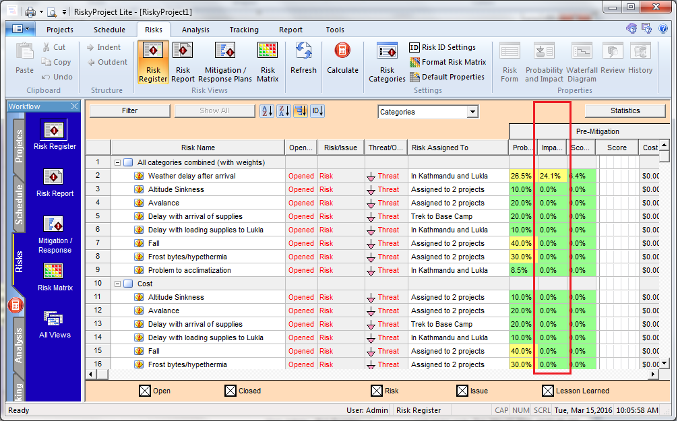Image resolution: width=678 pixels, height=421 pixels.
Task: Click the Statistics button
Action: click(x=625, y=111)
